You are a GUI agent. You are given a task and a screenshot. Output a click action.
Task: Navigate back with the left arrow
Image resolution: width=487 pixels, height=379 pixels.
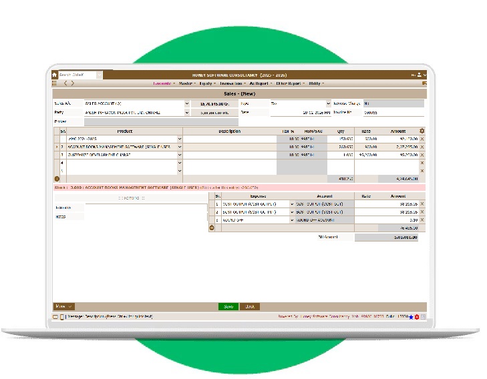point(65,83)
